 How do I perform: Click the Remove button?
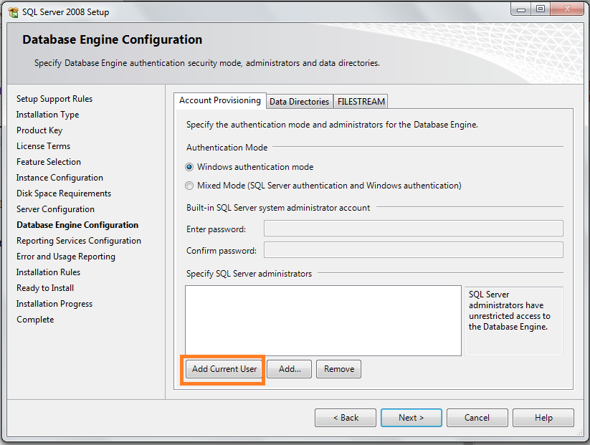tap(338, 369)
